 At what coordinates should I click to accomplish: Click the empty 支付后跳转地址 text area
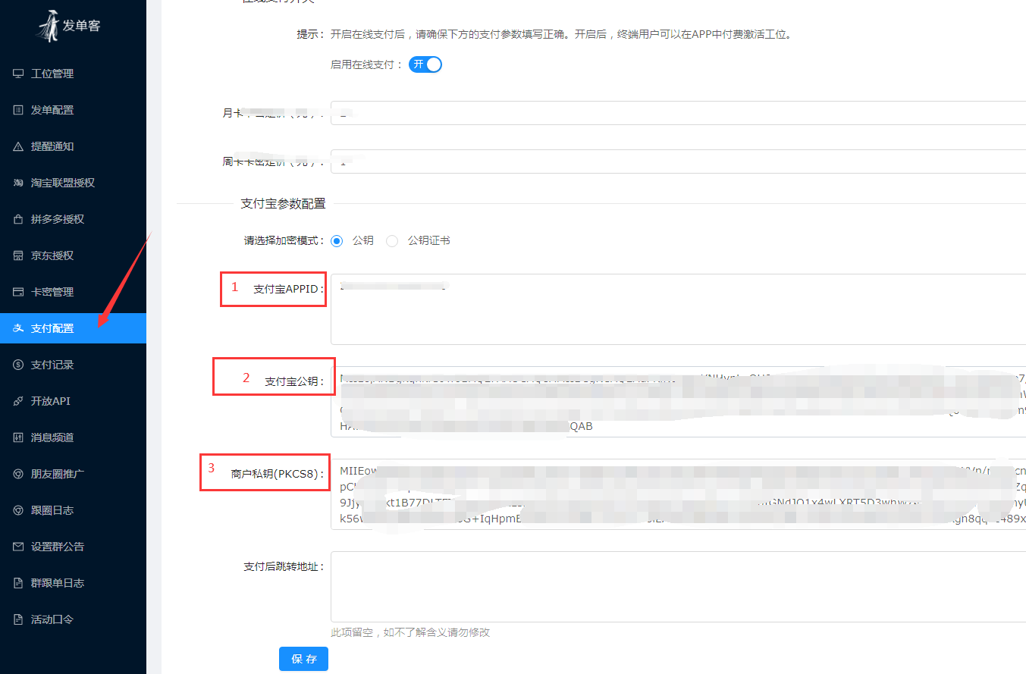(x=678, y=587)
